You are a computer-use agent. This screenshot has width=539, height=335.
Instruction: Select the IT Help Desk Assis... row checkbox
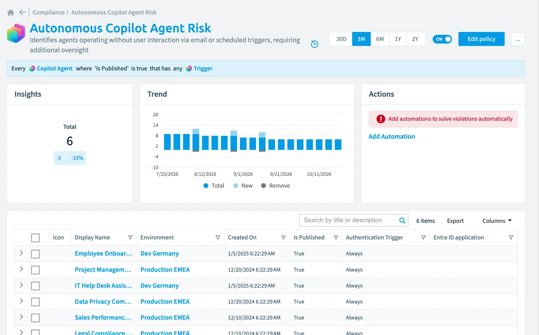[x=35, y=286]
